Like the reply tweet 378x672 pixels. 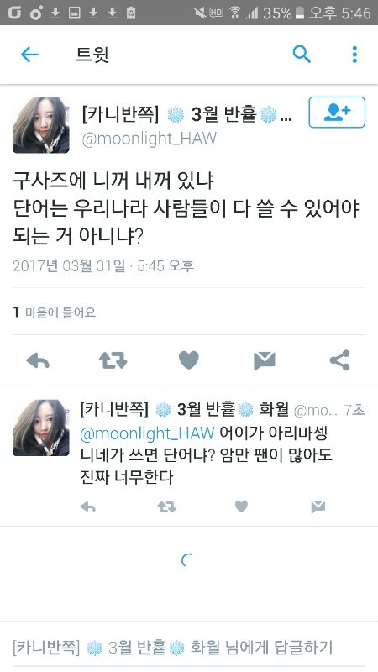tap(241, 507)
